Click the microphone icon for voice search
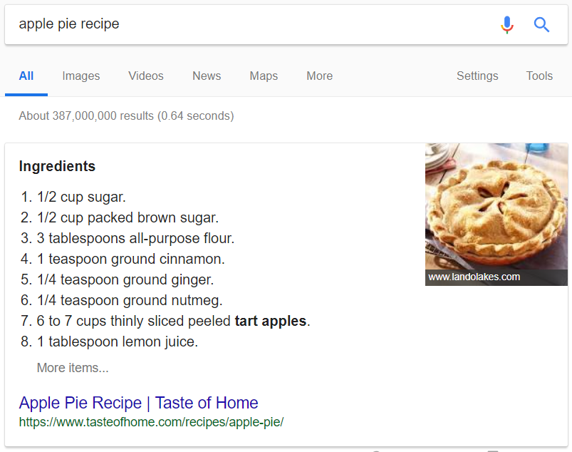 [x=507, y=24]
